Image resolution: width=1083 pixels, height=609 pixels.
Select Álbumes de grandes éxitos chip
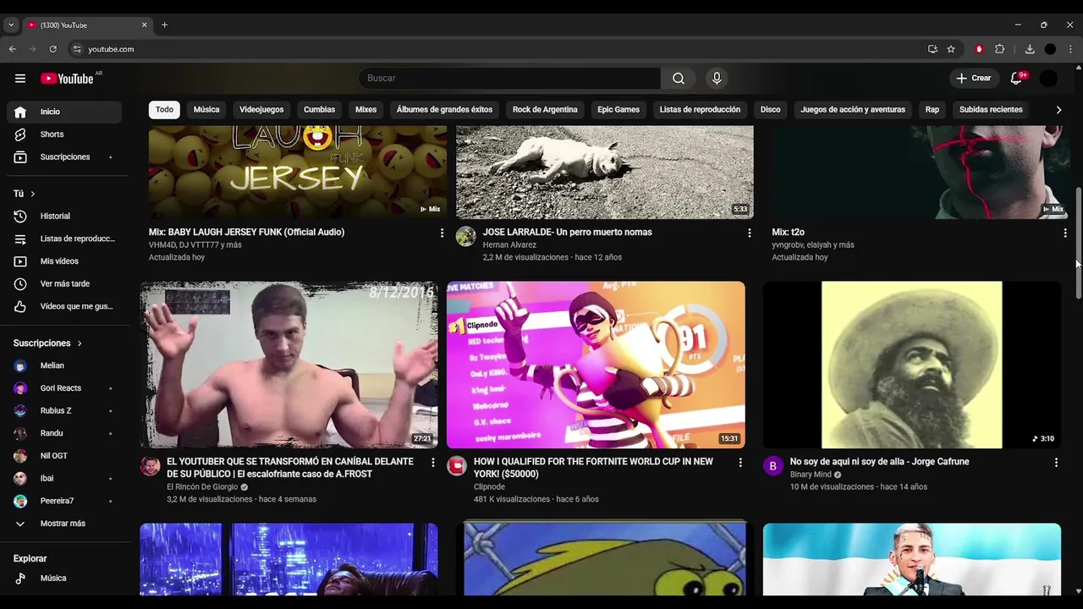[444, 110]
